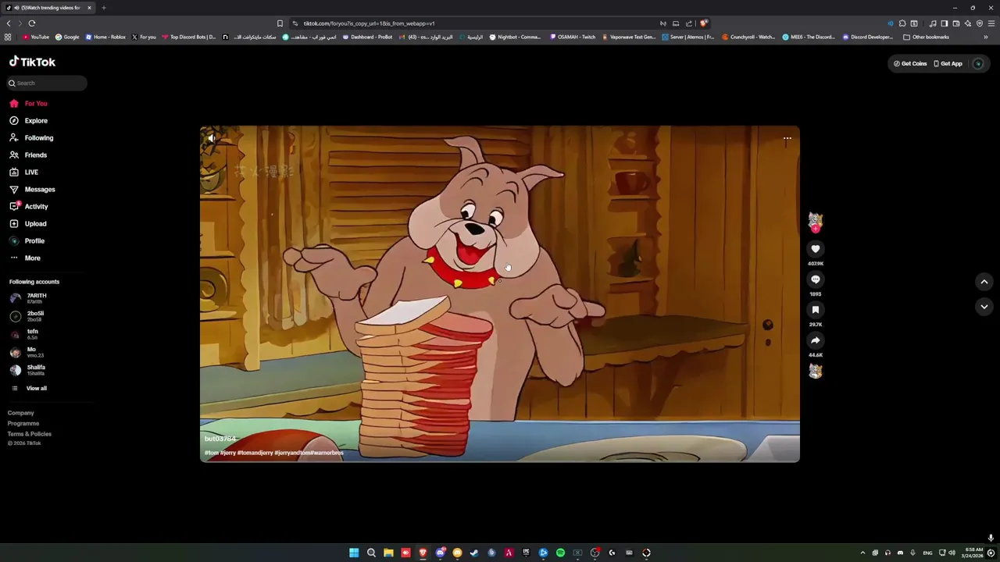Image resolution: width=1000 pixels, height=562 pixels.
Task: Show hidden system tray icons
Action: pos(862,553)
